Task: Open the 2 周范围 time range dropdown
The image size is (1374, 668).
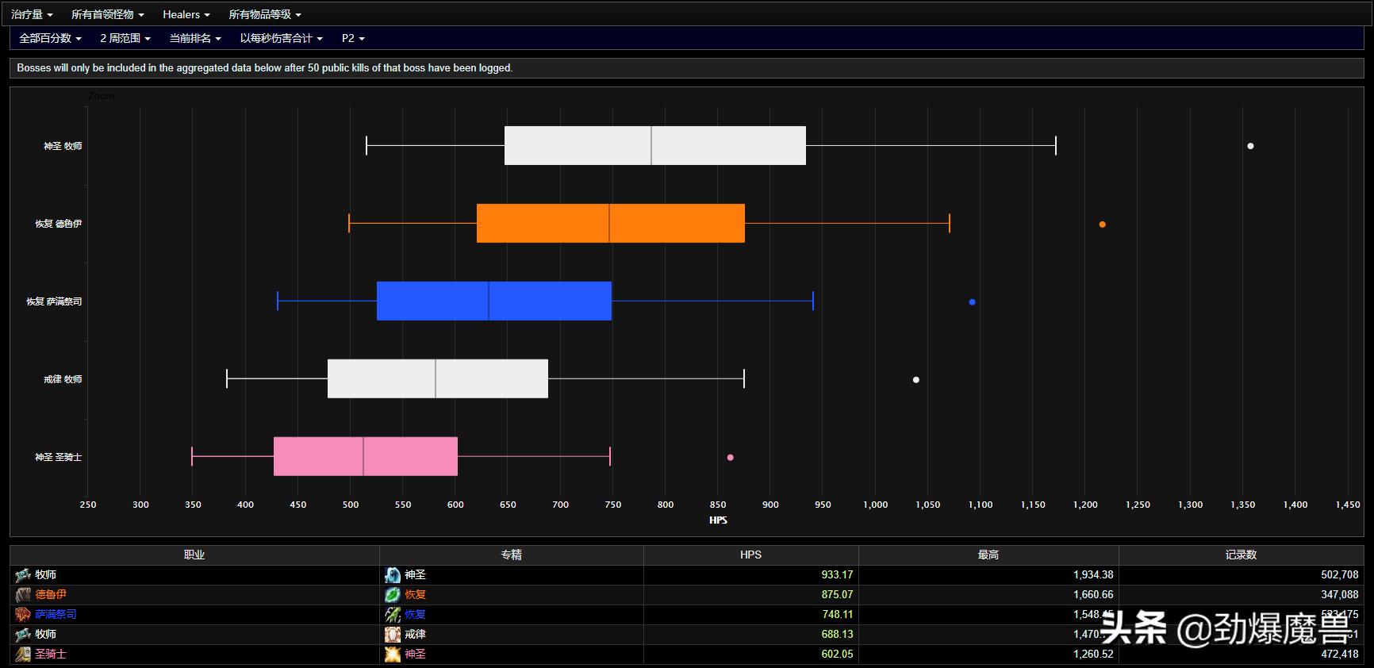Action: pos(125,38)
